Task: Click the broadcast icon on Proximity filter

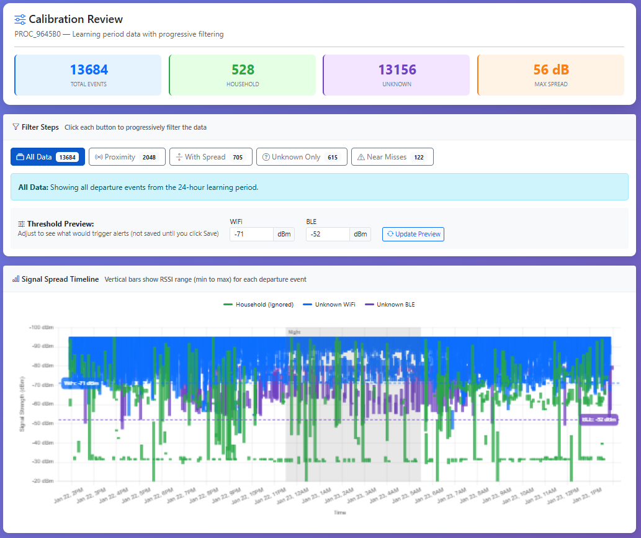Action: click(98, 157)
